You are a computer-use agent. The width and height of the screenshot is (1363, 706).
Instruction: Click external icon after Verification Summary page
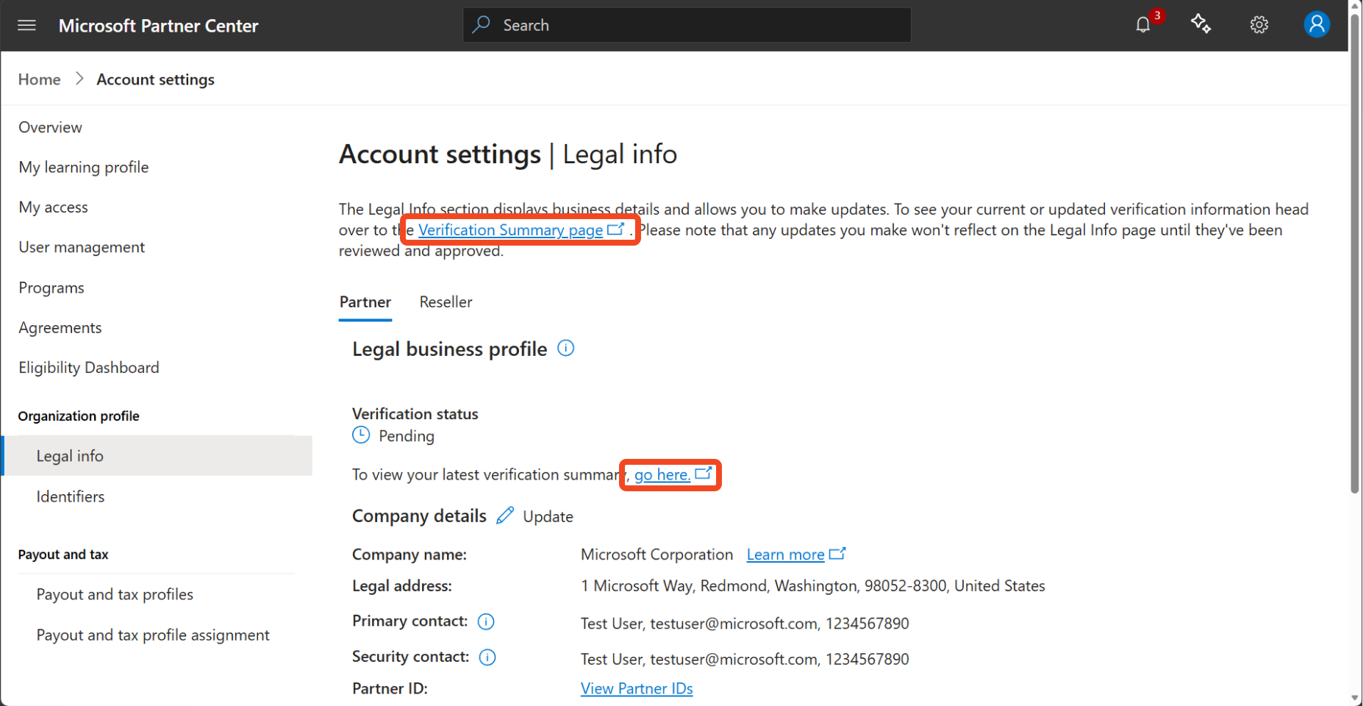(x=616, y=229)
